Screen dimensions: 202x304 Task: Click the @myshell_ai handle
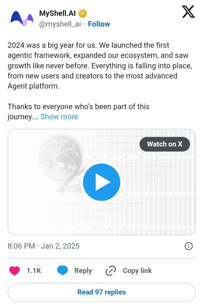[x=60, y=24]
